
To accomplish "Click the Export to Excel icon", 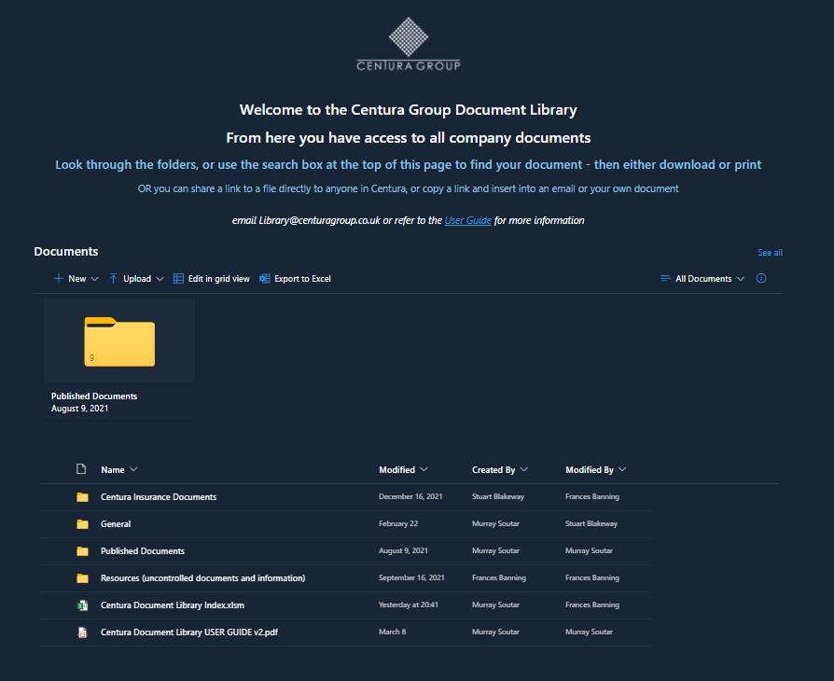I will pyautogui.click(x=264, y=279).
